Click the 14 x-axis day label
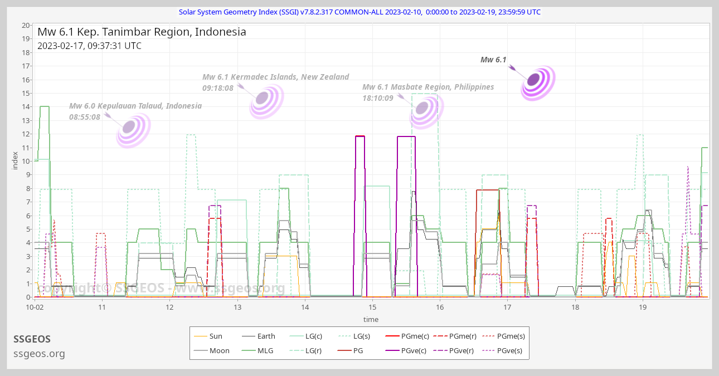The height and width of the screenshot is (376, 719). (305, 307)
